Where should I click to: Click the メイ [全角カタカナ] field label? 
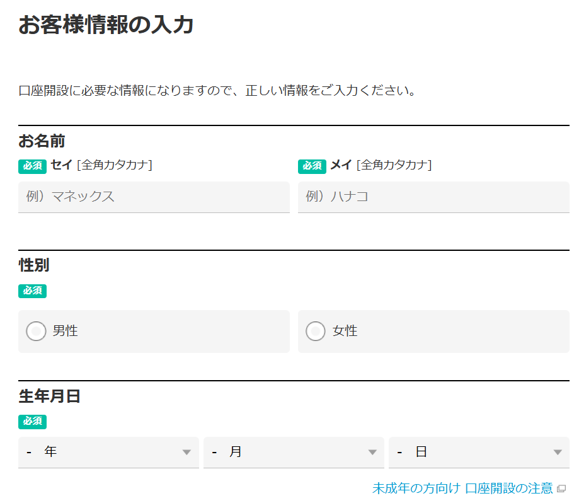[381, 165]
